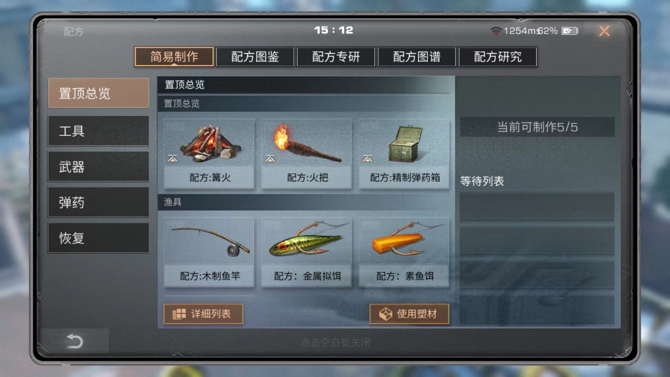
Task: Select the 弹药 category in sidebar
Action: pyautogui.click(x=98, y=202)
